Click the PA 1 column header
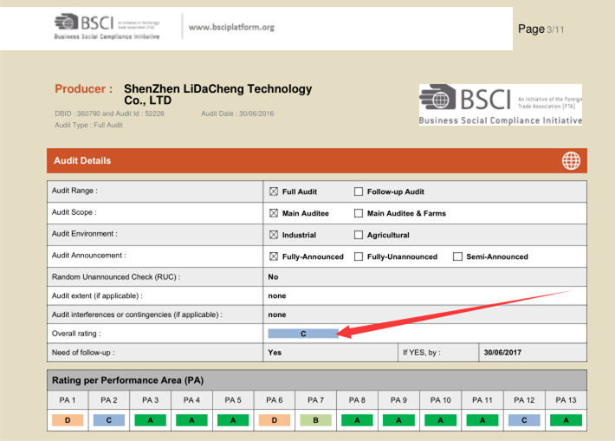Image resolution: width=615 pixels, height=441 pixels. (68, 399)
